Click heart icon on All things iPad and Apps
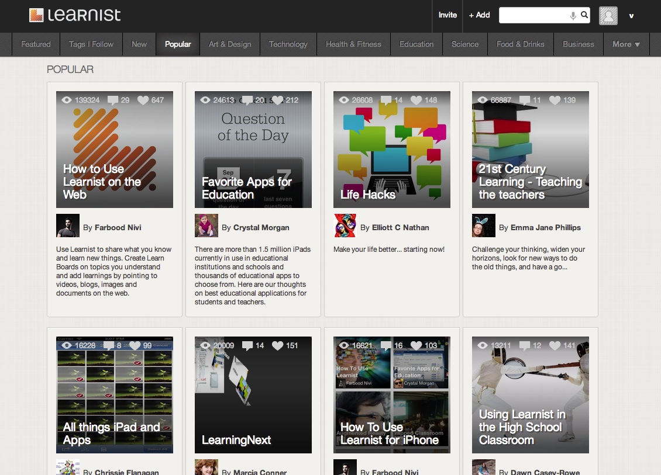Viewport: 661px width, 475px height. tap(135, 346)
